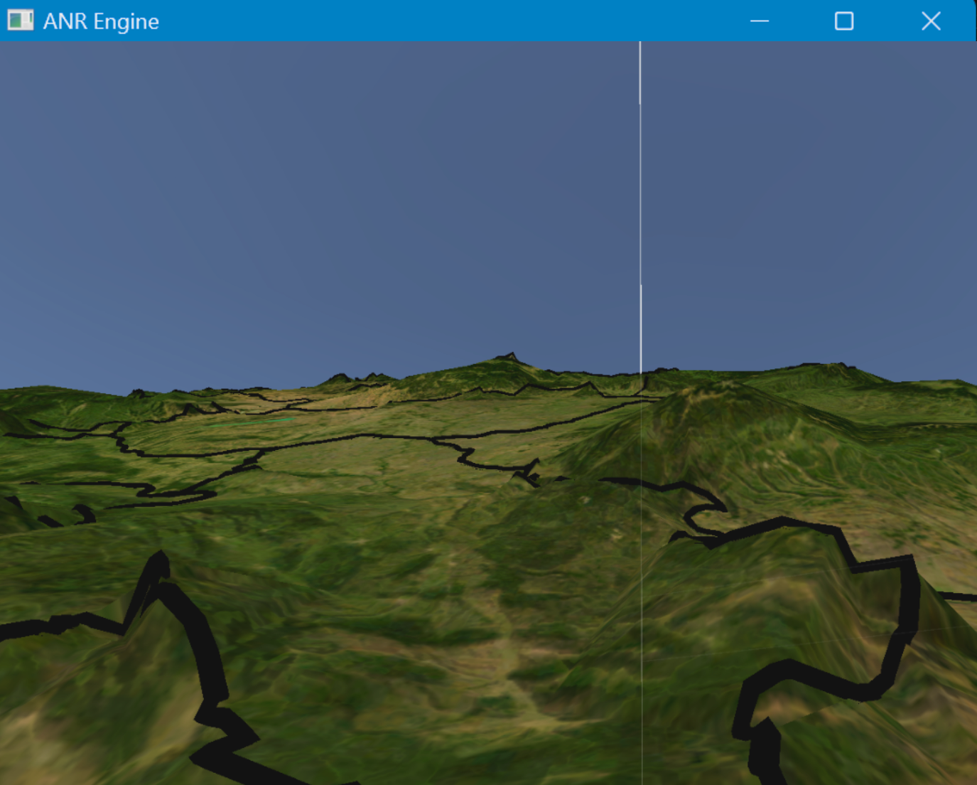Minimize the ANR Engine window
Viewport: 977px width, 785px height.
pos(760,21)
